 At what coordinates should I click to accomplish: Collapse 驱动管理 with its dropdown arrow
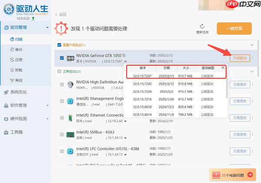pyautogui.click(x=47, y=27)
